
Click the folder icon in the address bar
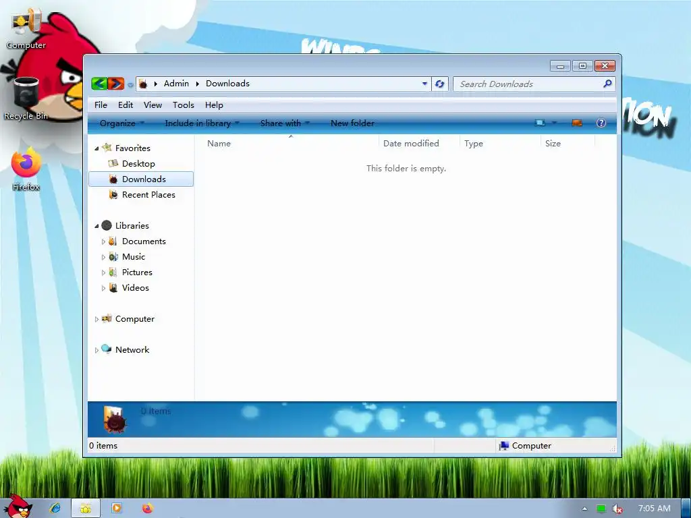[143, 84]
